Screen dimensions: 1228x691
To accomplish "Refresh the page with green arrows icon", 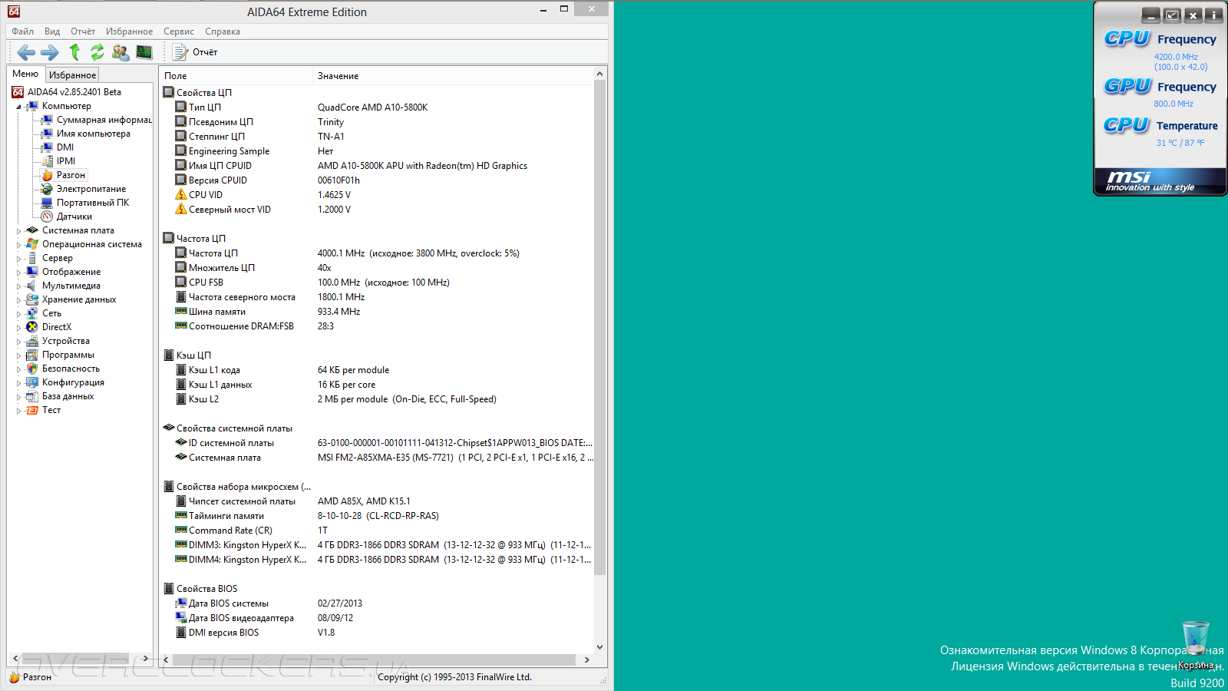I will coord(97,51).
